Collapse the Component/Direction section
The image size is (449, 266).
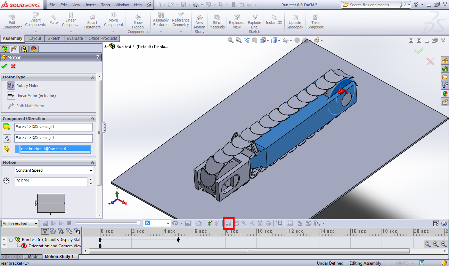93,119
